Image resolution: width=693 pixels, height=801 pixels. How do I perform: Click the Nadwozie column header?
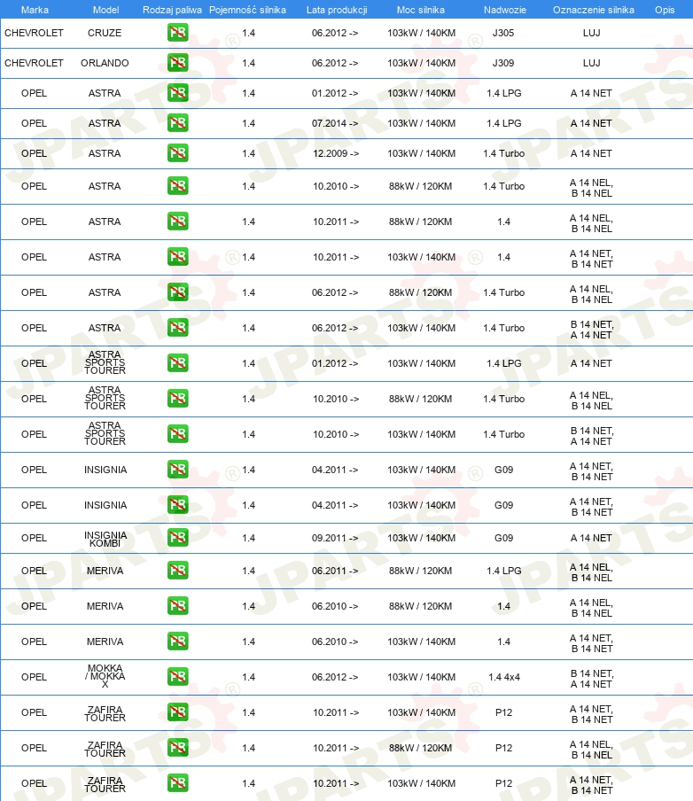pyautogui.click(x=505, y=10)
